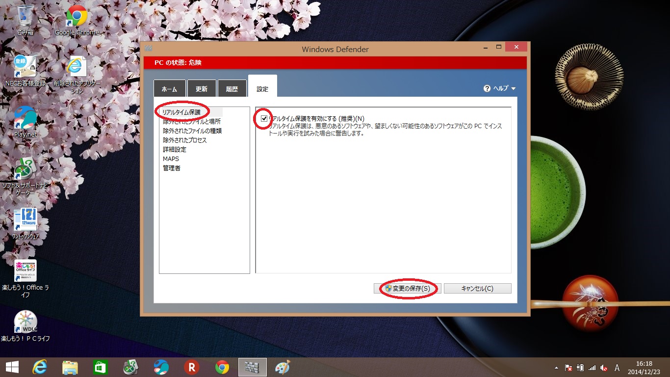Open File Explorer from the taskbar

coord(70,367)
